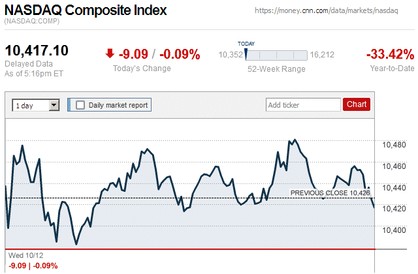Image resolution: width=418 pixels, height=274 pixels.
Task: Click the NASDAQ Composite Index title
Action: click(x=86, y=10)
